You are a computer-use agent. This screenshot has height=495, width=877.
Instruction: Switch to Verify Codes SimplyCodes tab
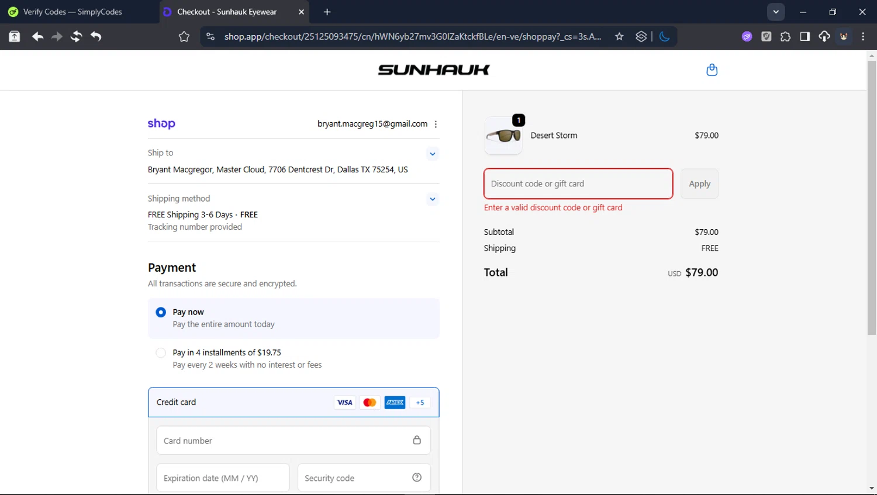79,12
